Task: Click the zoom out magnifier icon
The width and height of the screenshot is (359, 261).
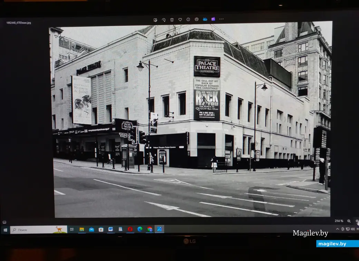Action: 349,221
